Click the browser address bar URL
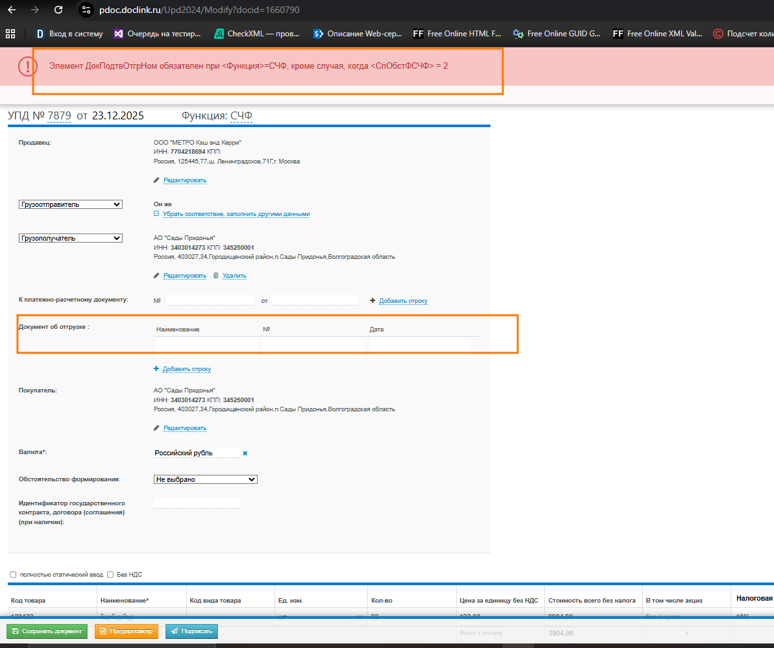The width and height of the screenshot is (774, 648). point(199,10)
